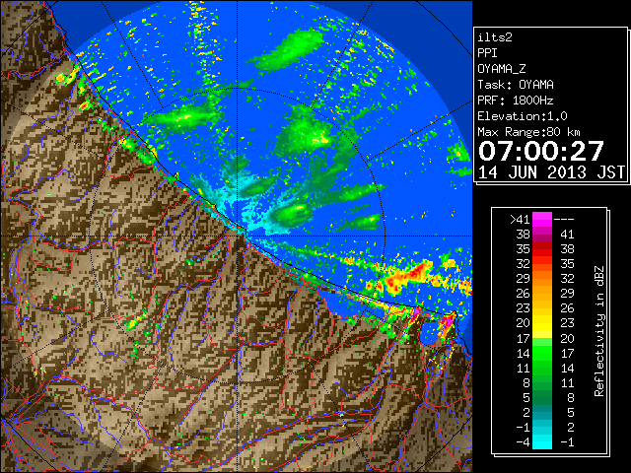
Task: Click the '>41' legend value
Action: click(x=520, y=220)
